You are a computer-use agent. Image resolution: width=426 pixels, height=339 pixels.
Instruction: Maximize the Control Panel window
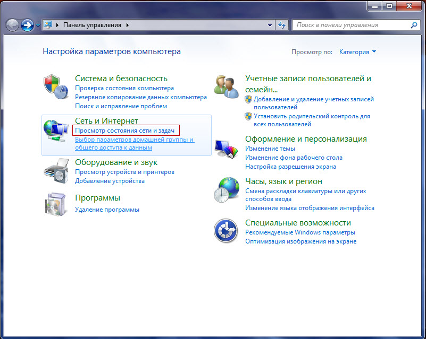tap(389, 6)
